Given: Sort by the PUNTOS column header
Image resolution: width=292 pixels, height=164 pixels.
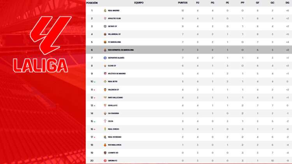Looking at the screenshot, I should coord(183,3).
